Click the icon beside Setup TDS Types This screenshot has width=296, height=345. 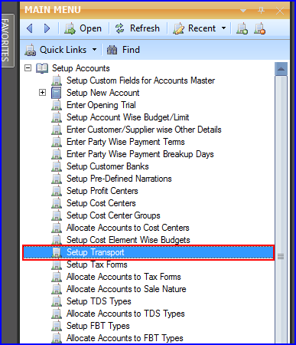point(57,301)
